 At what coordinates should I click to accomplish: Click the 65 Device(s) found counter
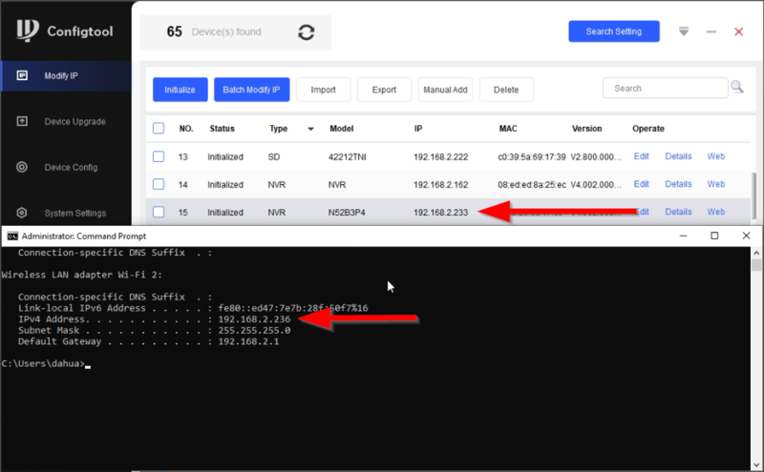[x=214, y=31]
